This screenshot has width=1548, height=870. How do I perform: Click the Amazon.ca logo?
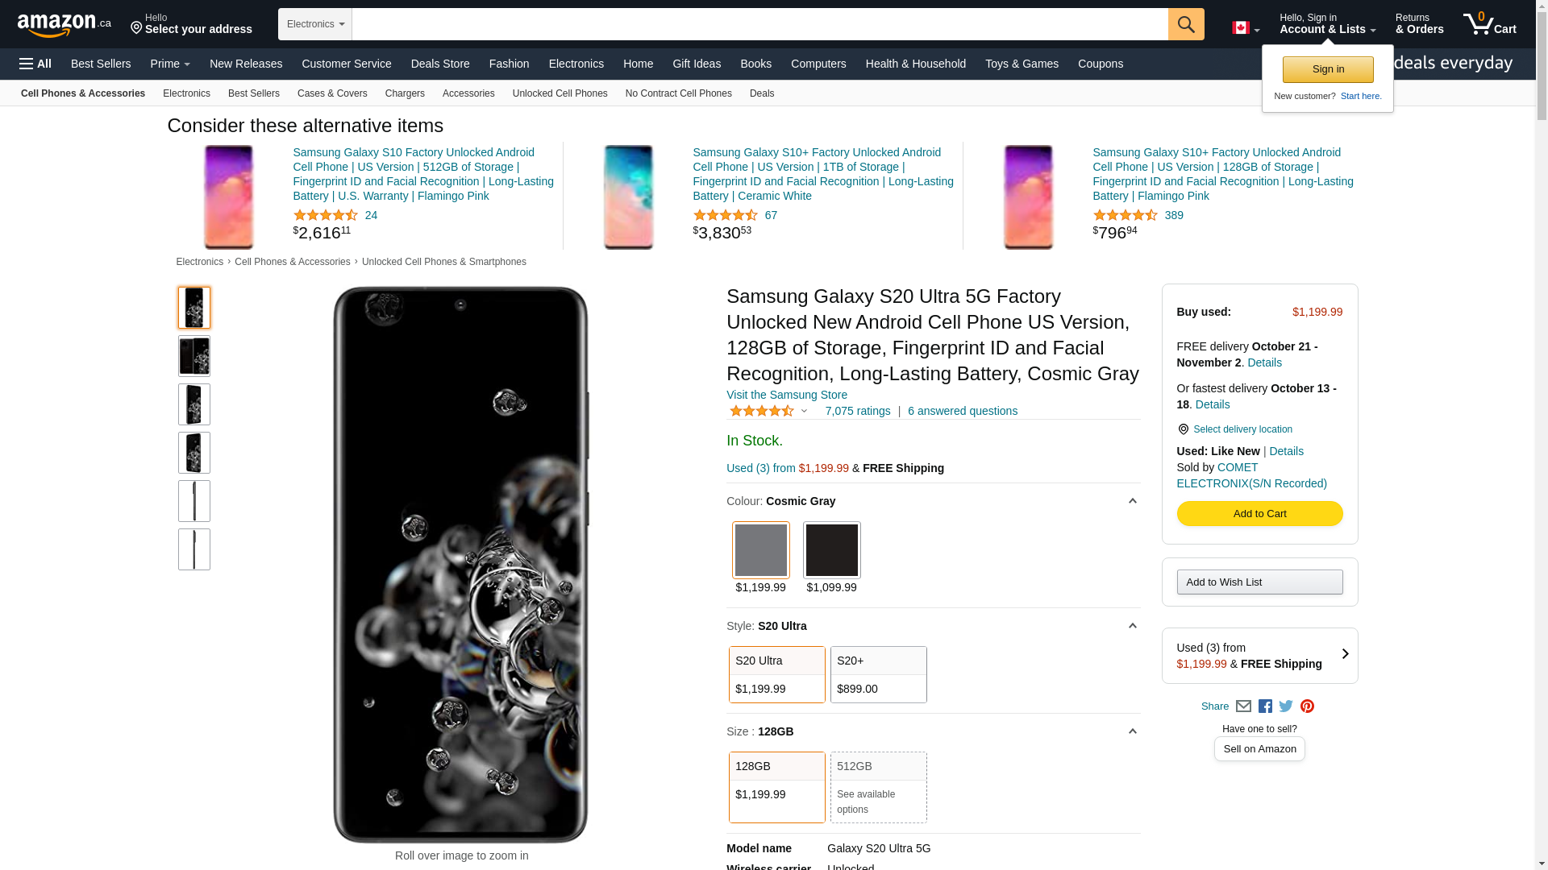click(64, 25)
